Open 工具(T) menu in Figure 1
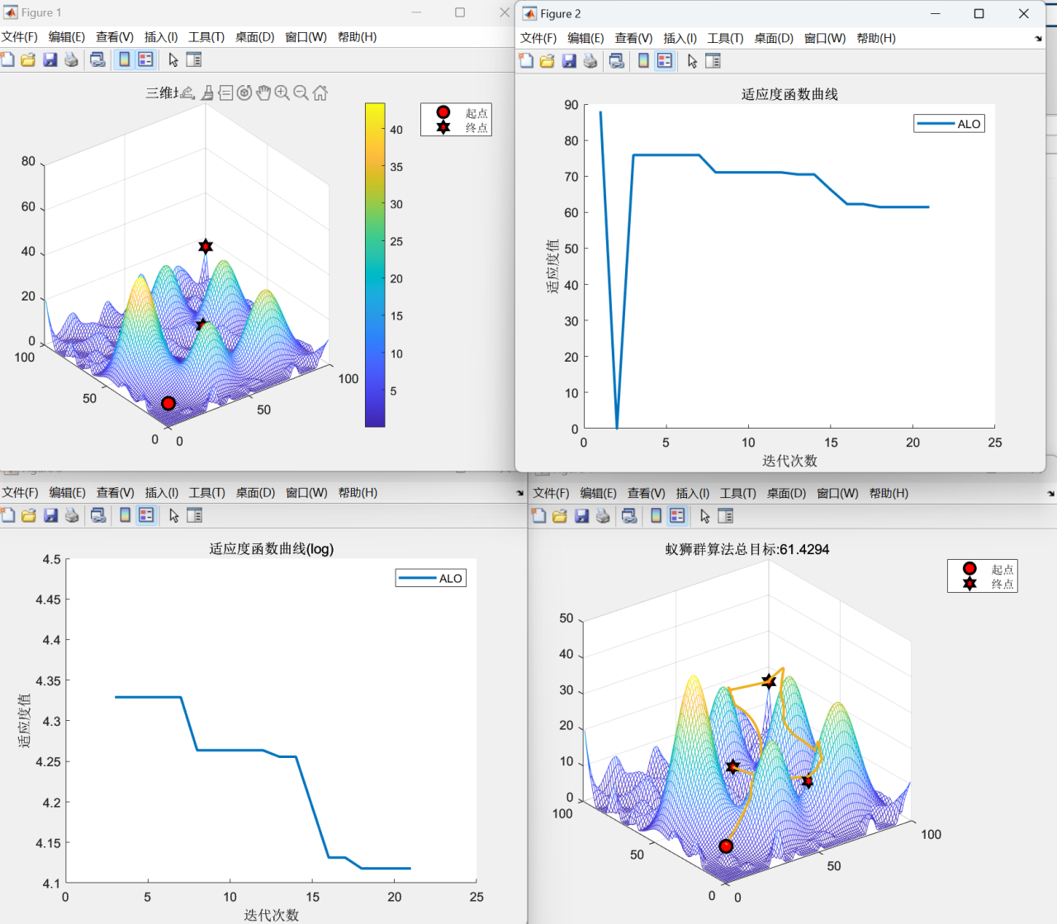 point(206,37)
